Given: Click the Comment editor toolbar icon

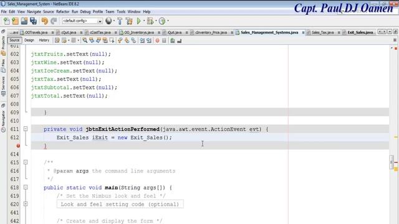Looking at the screenshot, I should (x=173, y=40).
